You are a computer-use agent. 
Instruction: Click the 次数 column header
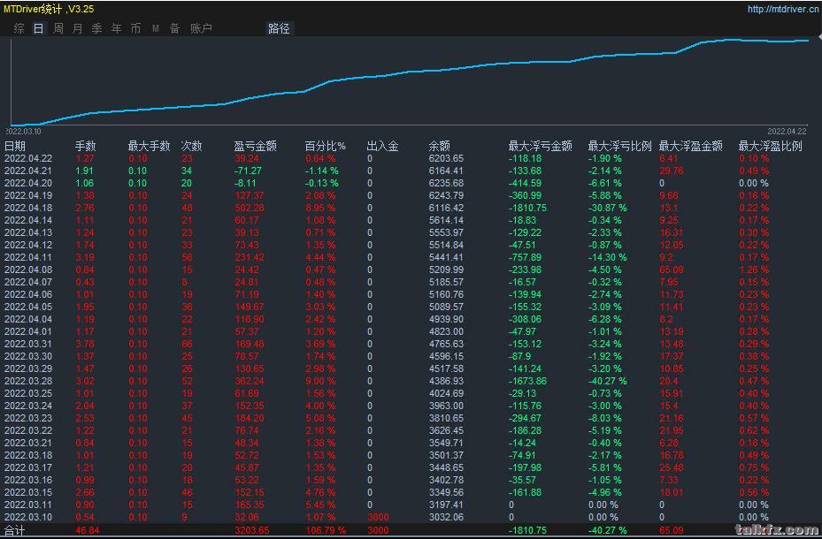click(x=191, y=146)
